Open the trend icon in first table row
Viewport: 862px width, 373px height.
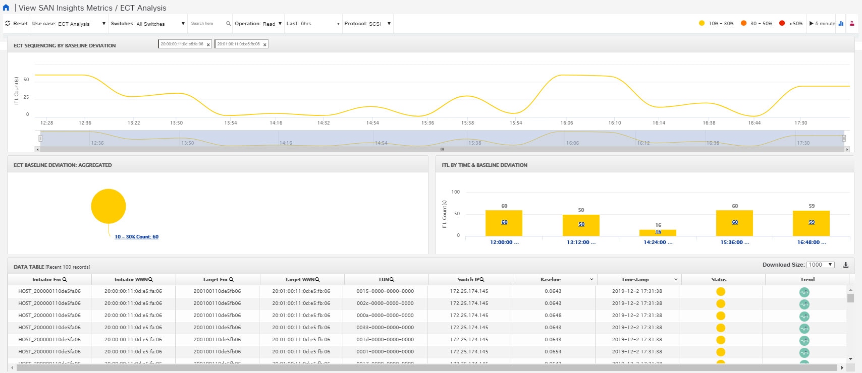click(x=804, y=292)
